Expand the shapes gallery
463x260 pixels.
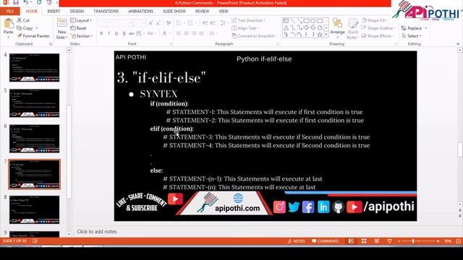pyautogui.click(x=326, y=35)
